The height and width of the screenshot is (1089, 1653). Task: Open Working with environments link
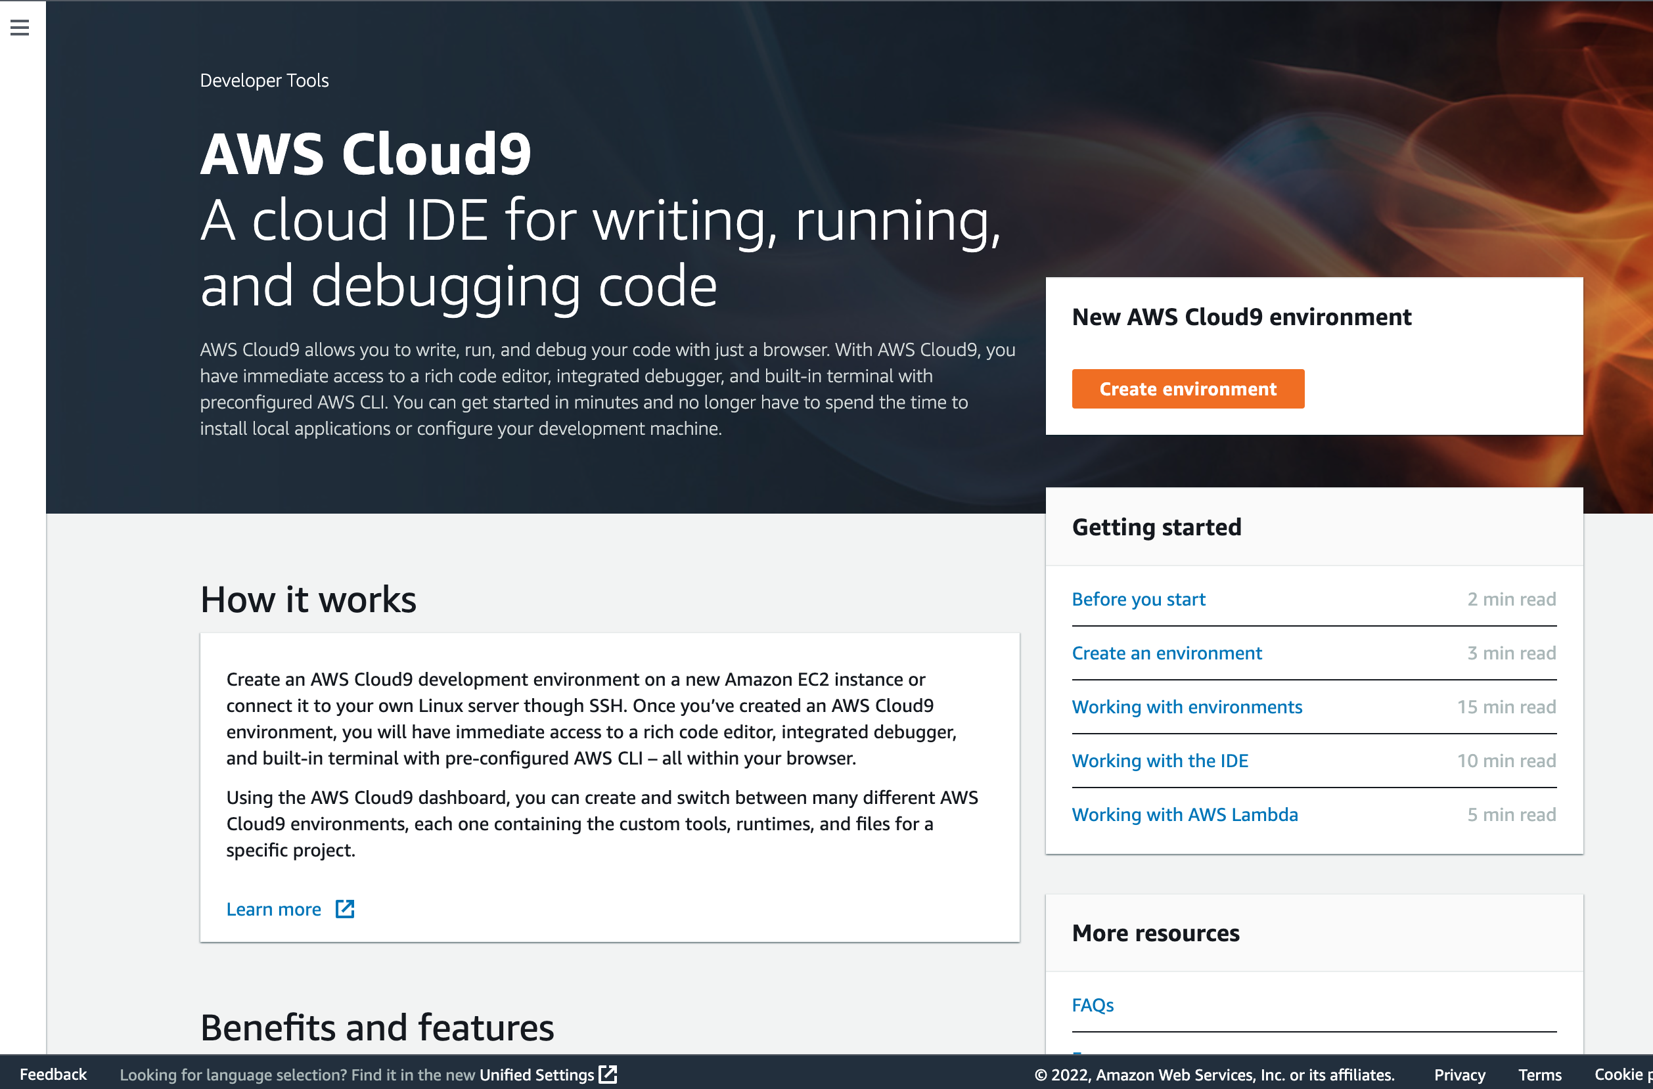coord(1187,706)
